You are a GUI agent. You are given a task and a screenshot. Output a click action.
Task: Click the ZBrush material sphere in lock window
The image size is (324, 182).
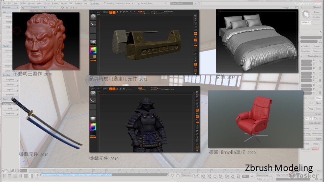click(x=93, y=43)
